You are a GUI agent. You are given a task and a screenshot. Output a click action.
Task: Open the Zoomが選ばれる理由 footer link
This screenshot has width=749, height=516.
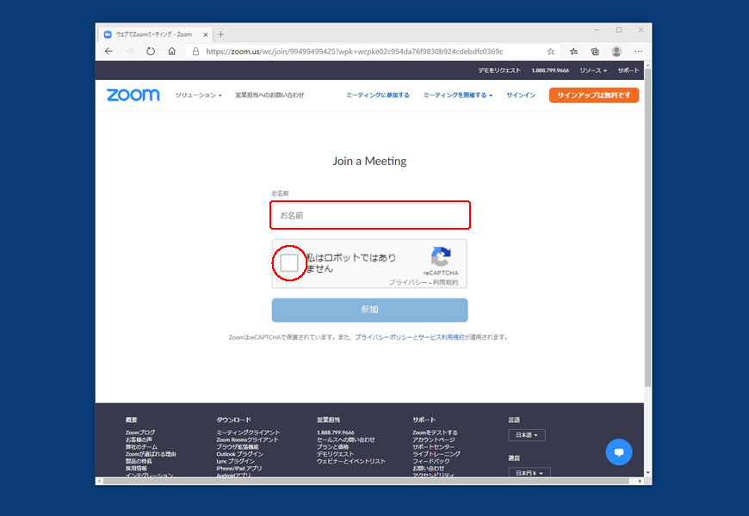[151, 453]
